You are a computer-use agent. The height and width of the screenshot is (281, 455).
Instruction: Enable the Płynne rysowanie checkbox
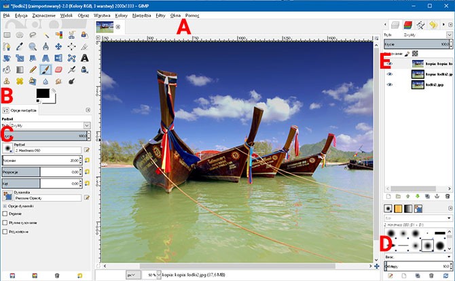tap(5, 222)
